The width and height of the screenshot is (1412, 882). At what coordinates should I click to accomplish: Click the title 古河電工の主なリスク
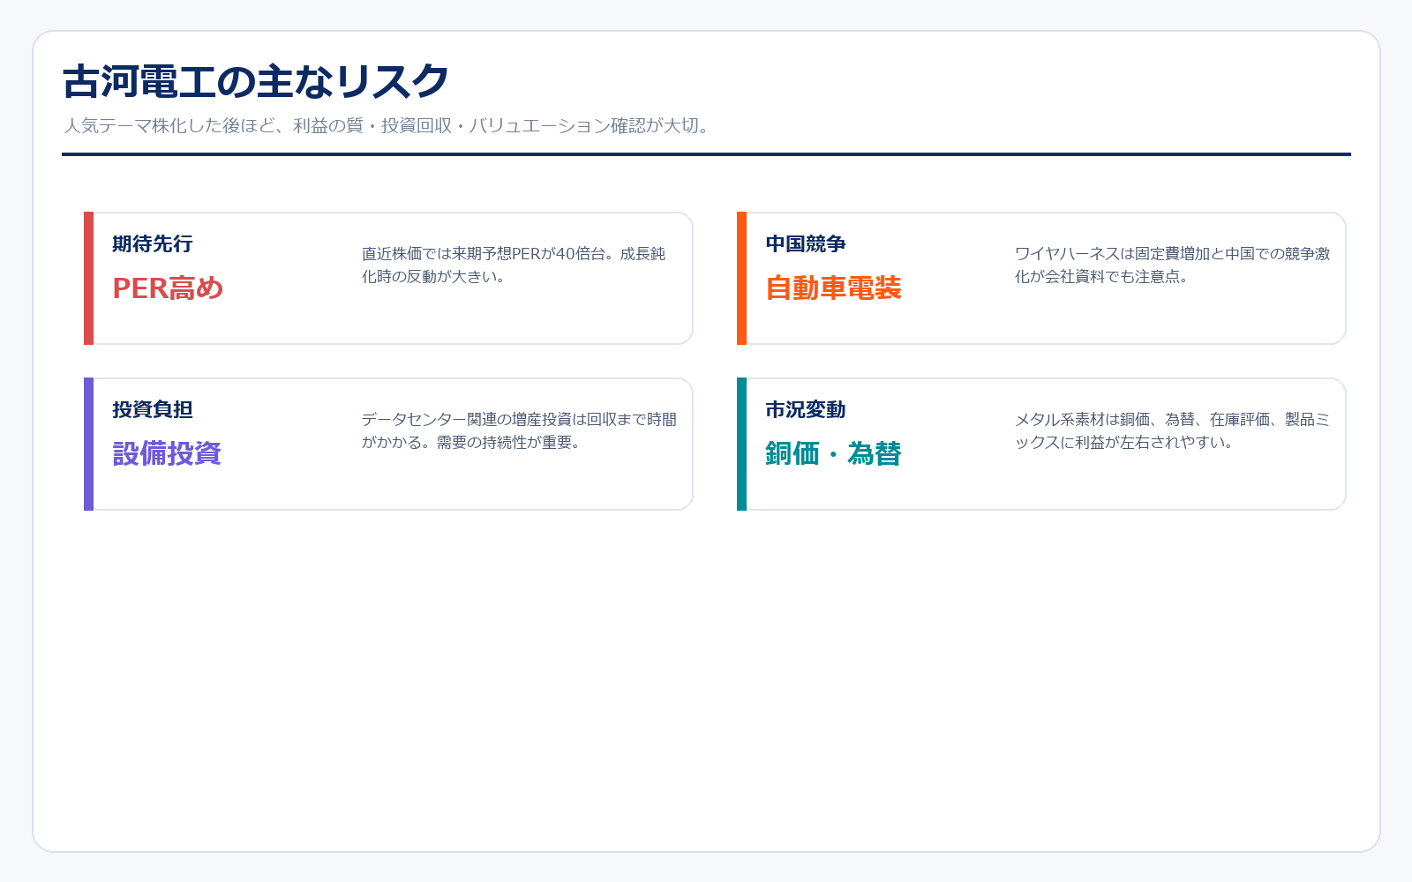pos(256,81)
